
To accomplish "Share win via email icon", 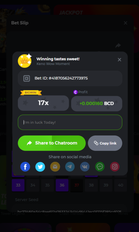I will tap(55, 167).
